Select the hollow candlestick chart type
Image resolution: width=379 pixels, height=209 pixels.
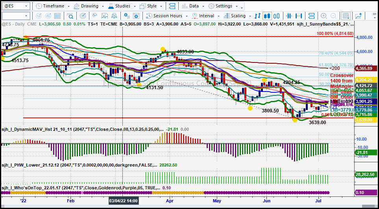[x=276, y=16]
